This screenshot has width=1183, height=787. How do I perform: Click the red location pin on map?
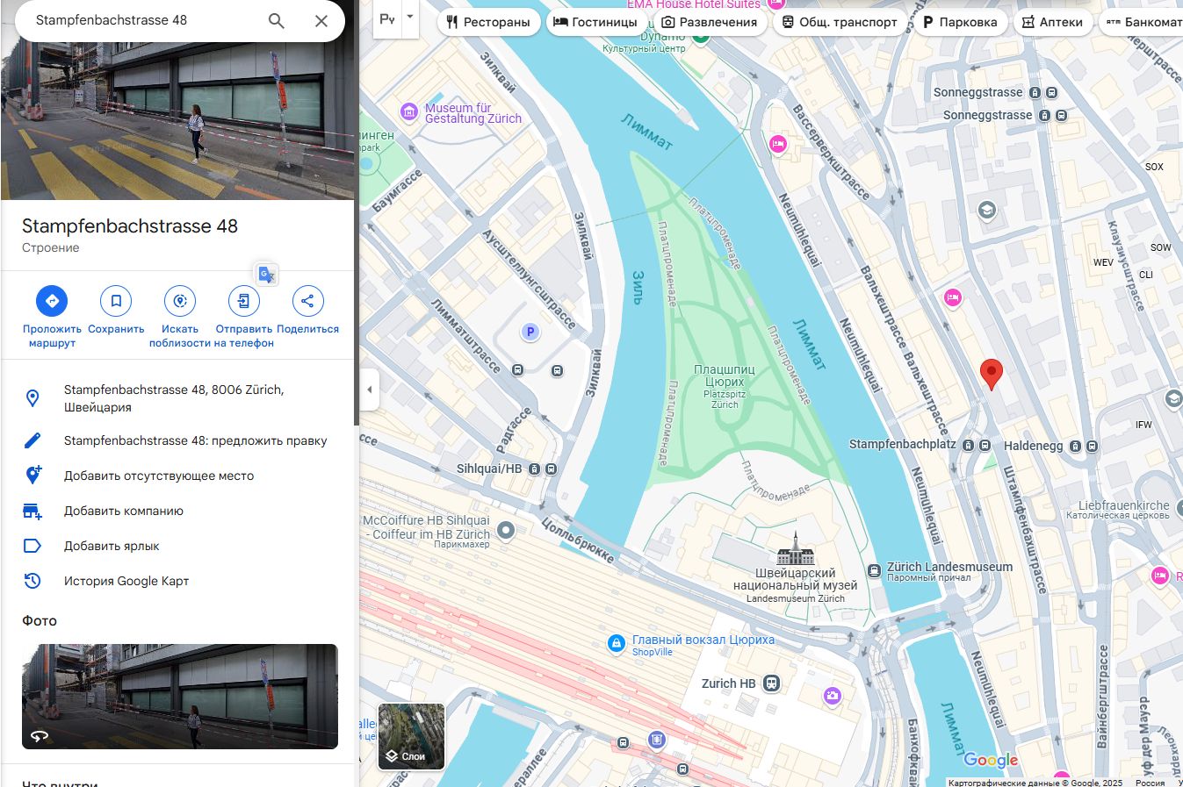pos(992,374)
